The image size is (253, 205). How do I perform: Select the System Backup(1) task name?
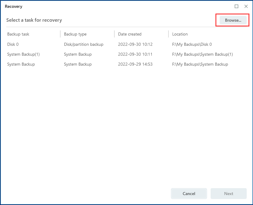point(23,54)
